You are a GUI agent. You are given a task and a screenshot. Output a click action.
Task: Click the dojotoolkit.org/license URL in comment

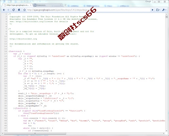pos(34,21)
